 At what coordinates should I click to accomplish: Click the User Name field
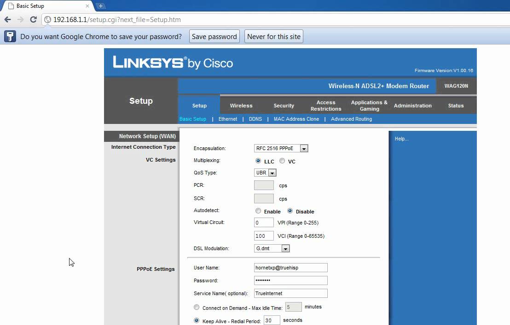click(x=291, y=268)
